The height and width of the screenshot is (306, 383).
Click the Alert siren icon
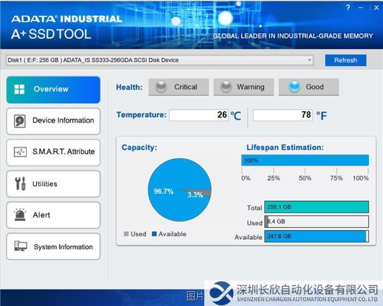tap(20, 215)
